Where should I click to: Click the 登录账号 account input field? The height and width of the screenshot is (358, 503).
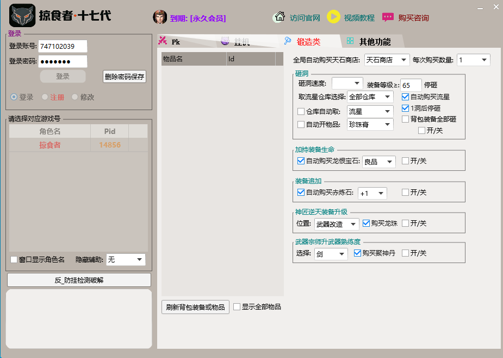click(x=64, y=46)
